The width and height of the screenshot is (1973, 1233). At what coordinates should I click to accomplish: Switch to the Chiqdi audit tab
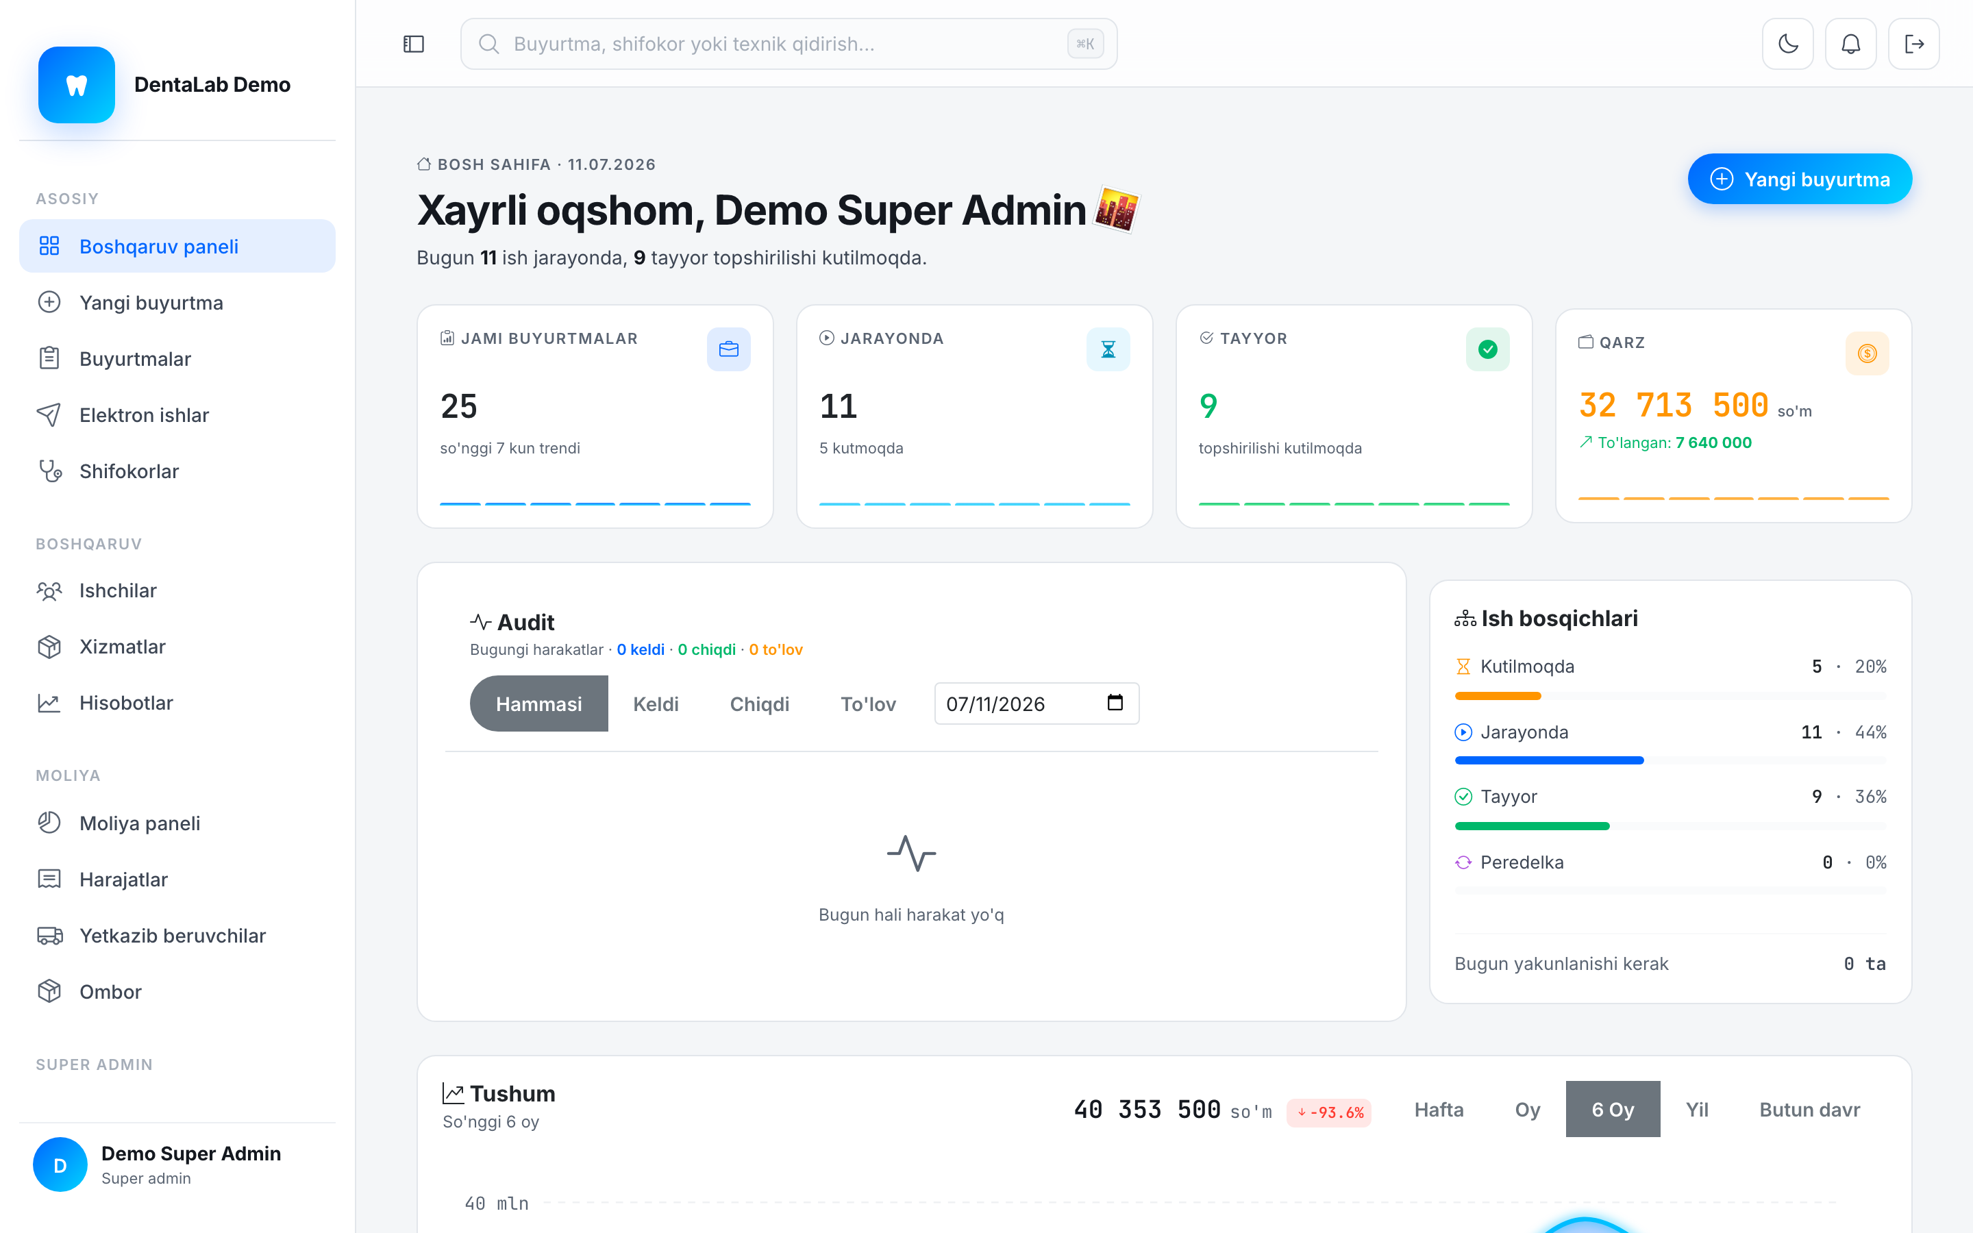click(x=759, y=703)
